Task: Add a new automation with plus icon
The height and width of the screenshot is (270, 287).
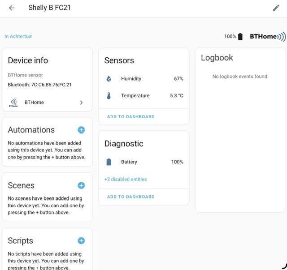Action: click(x=81, y=130)
